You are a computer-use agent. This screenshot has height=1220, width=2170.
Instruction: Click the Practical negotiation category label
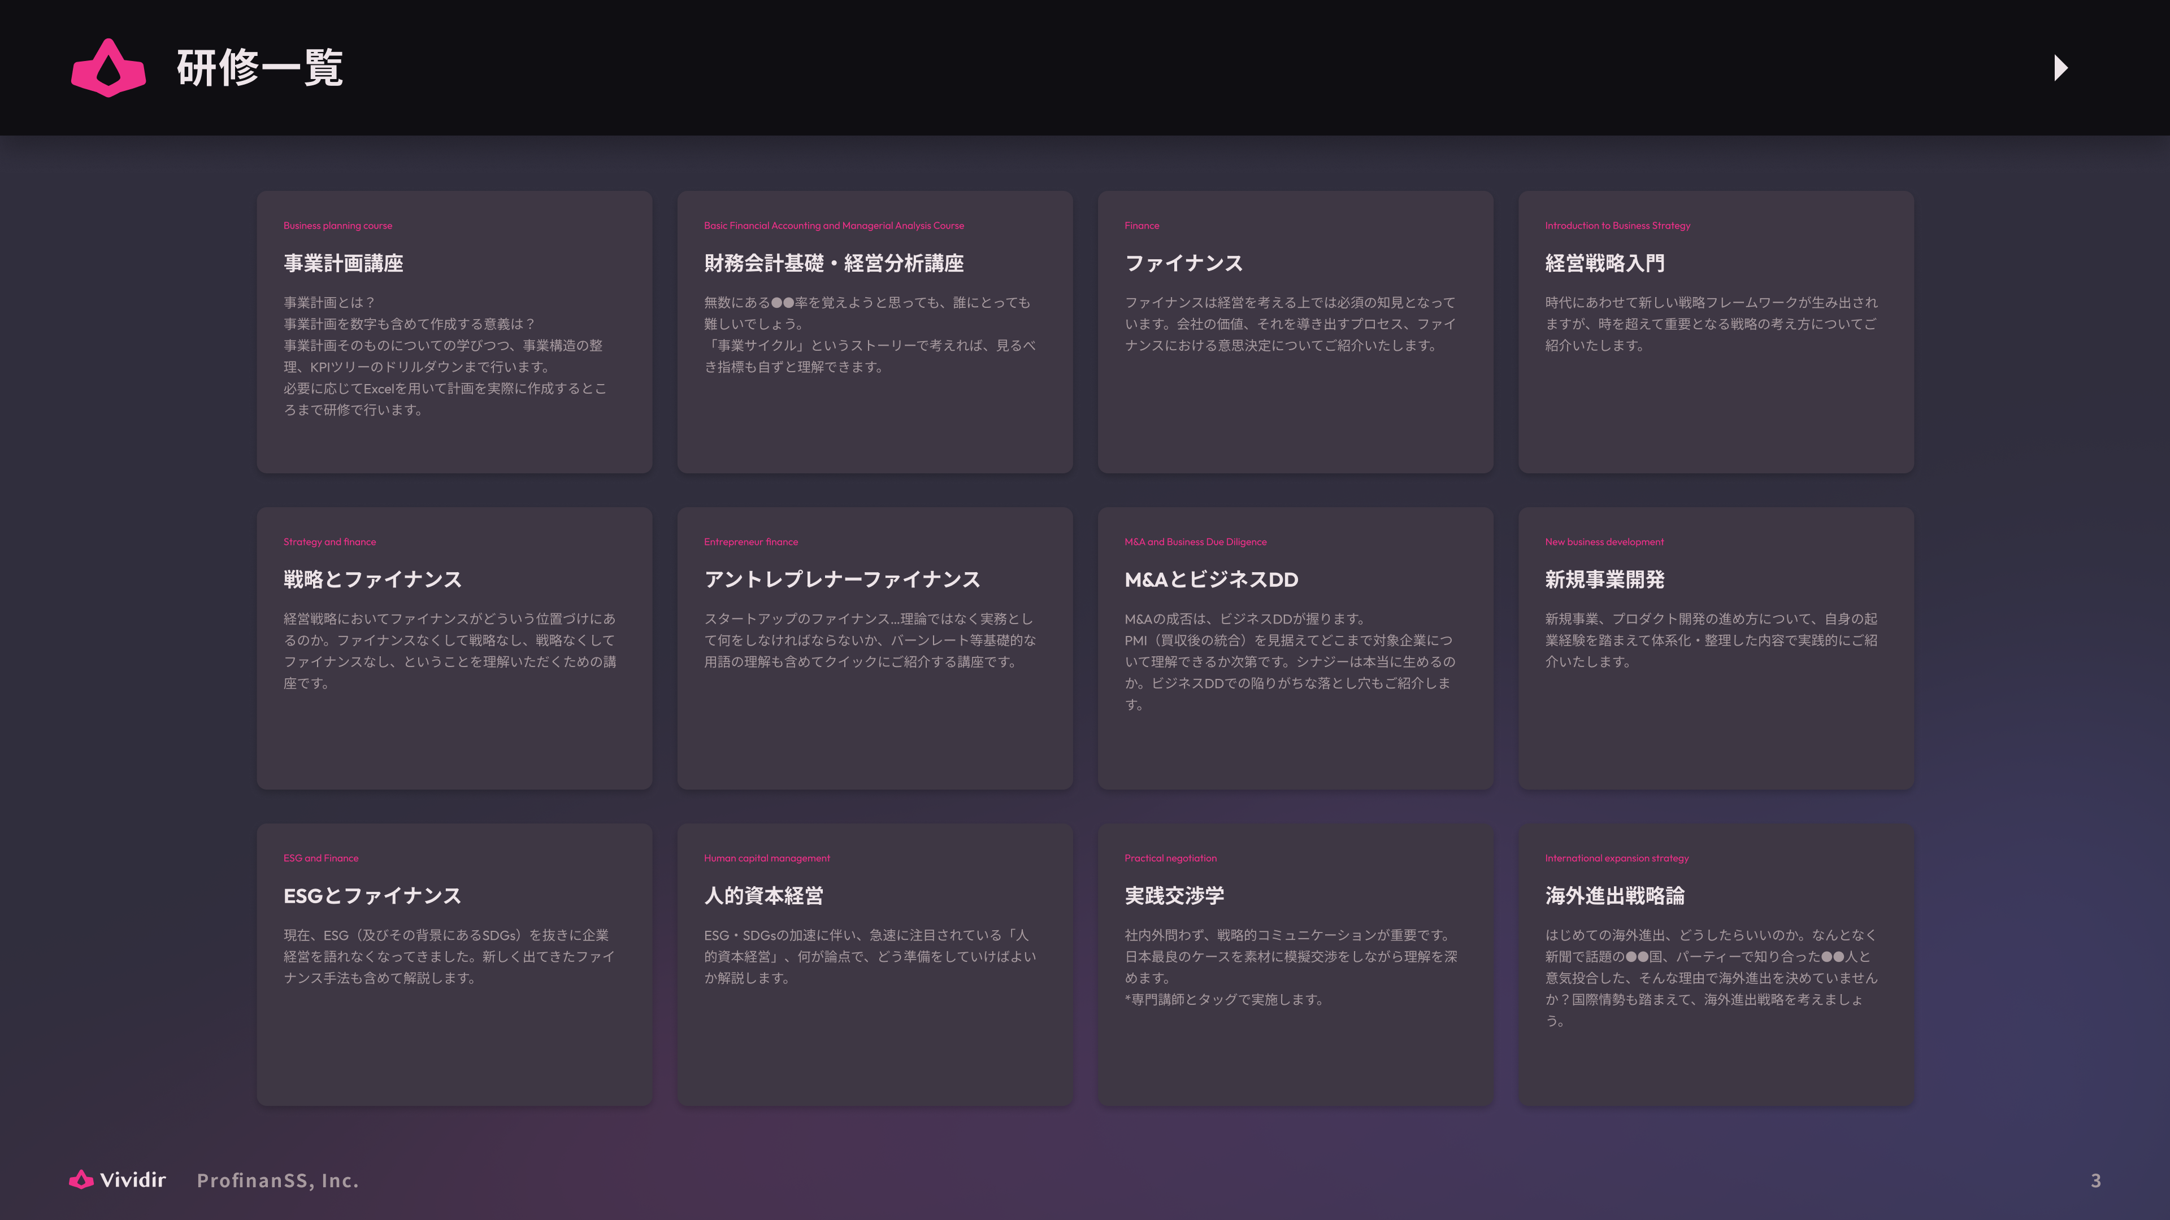(x=1171, y=858)
